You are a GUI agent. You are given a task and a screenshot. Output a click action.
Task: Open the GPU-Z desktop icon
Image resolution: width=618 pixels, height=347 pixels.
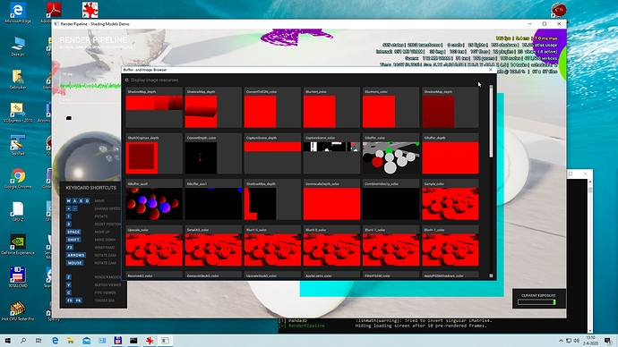pos(17,211)
